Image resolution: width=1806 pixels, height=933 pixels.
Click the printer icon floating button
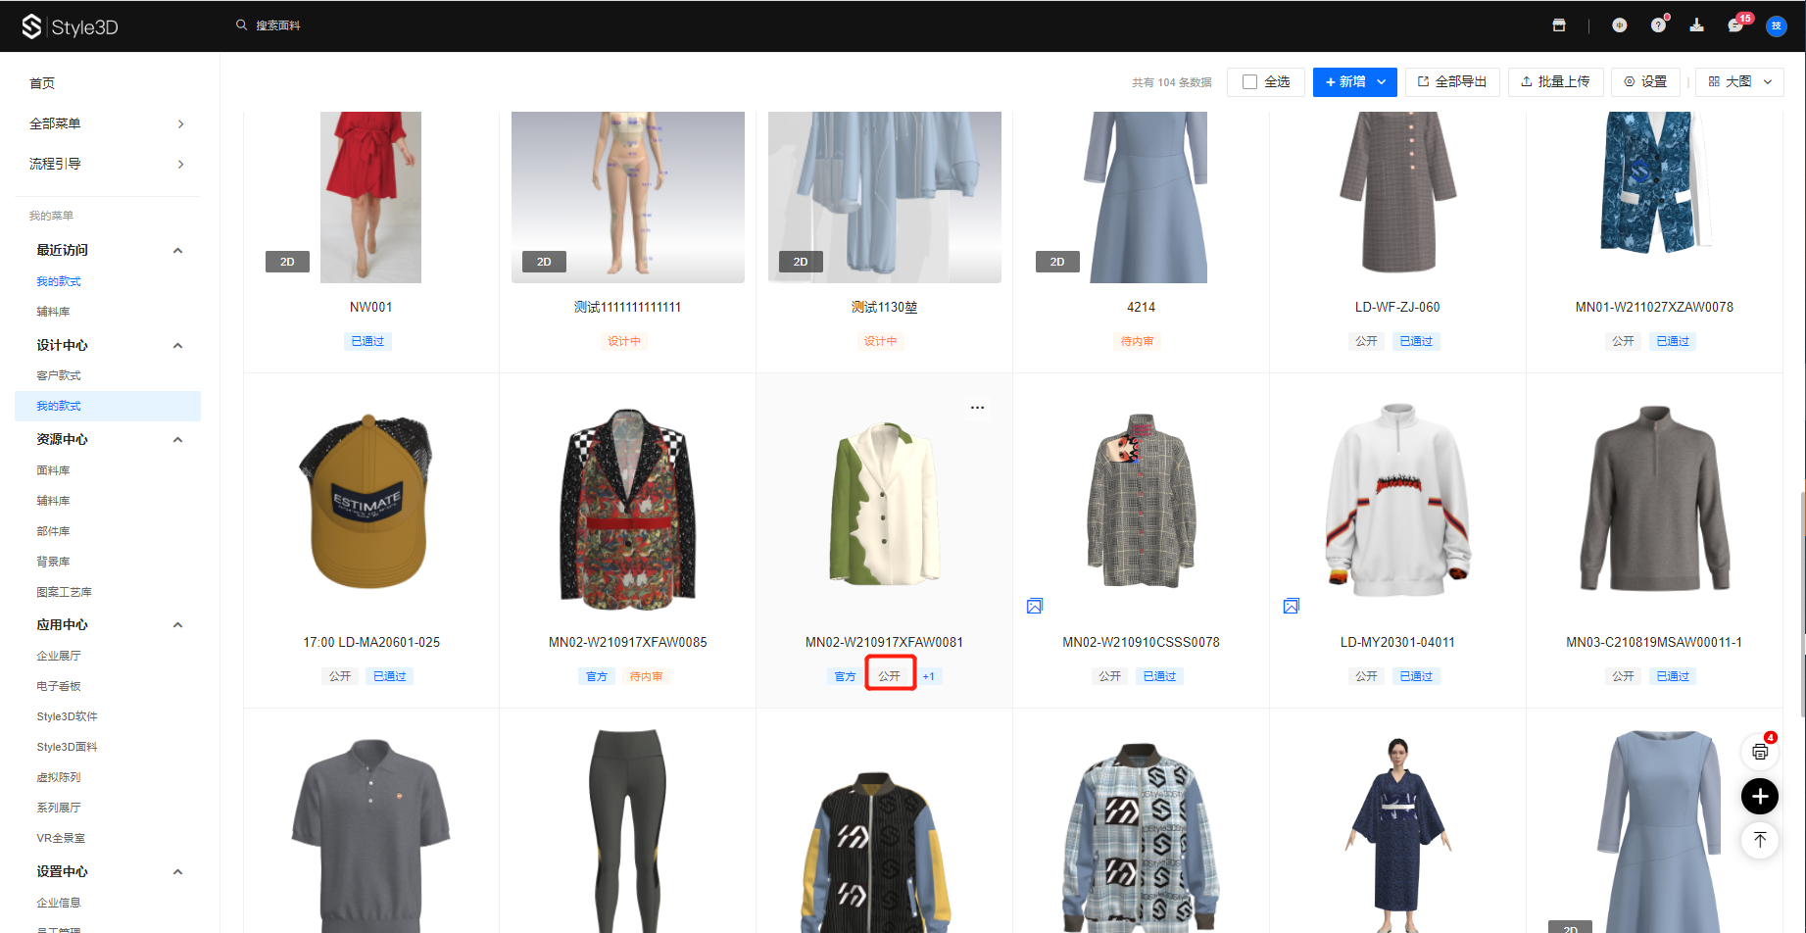(1760, 752)
